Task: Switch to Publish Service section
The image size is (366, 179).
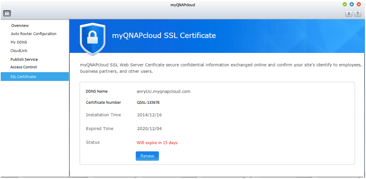Action: tap(24, 59)
